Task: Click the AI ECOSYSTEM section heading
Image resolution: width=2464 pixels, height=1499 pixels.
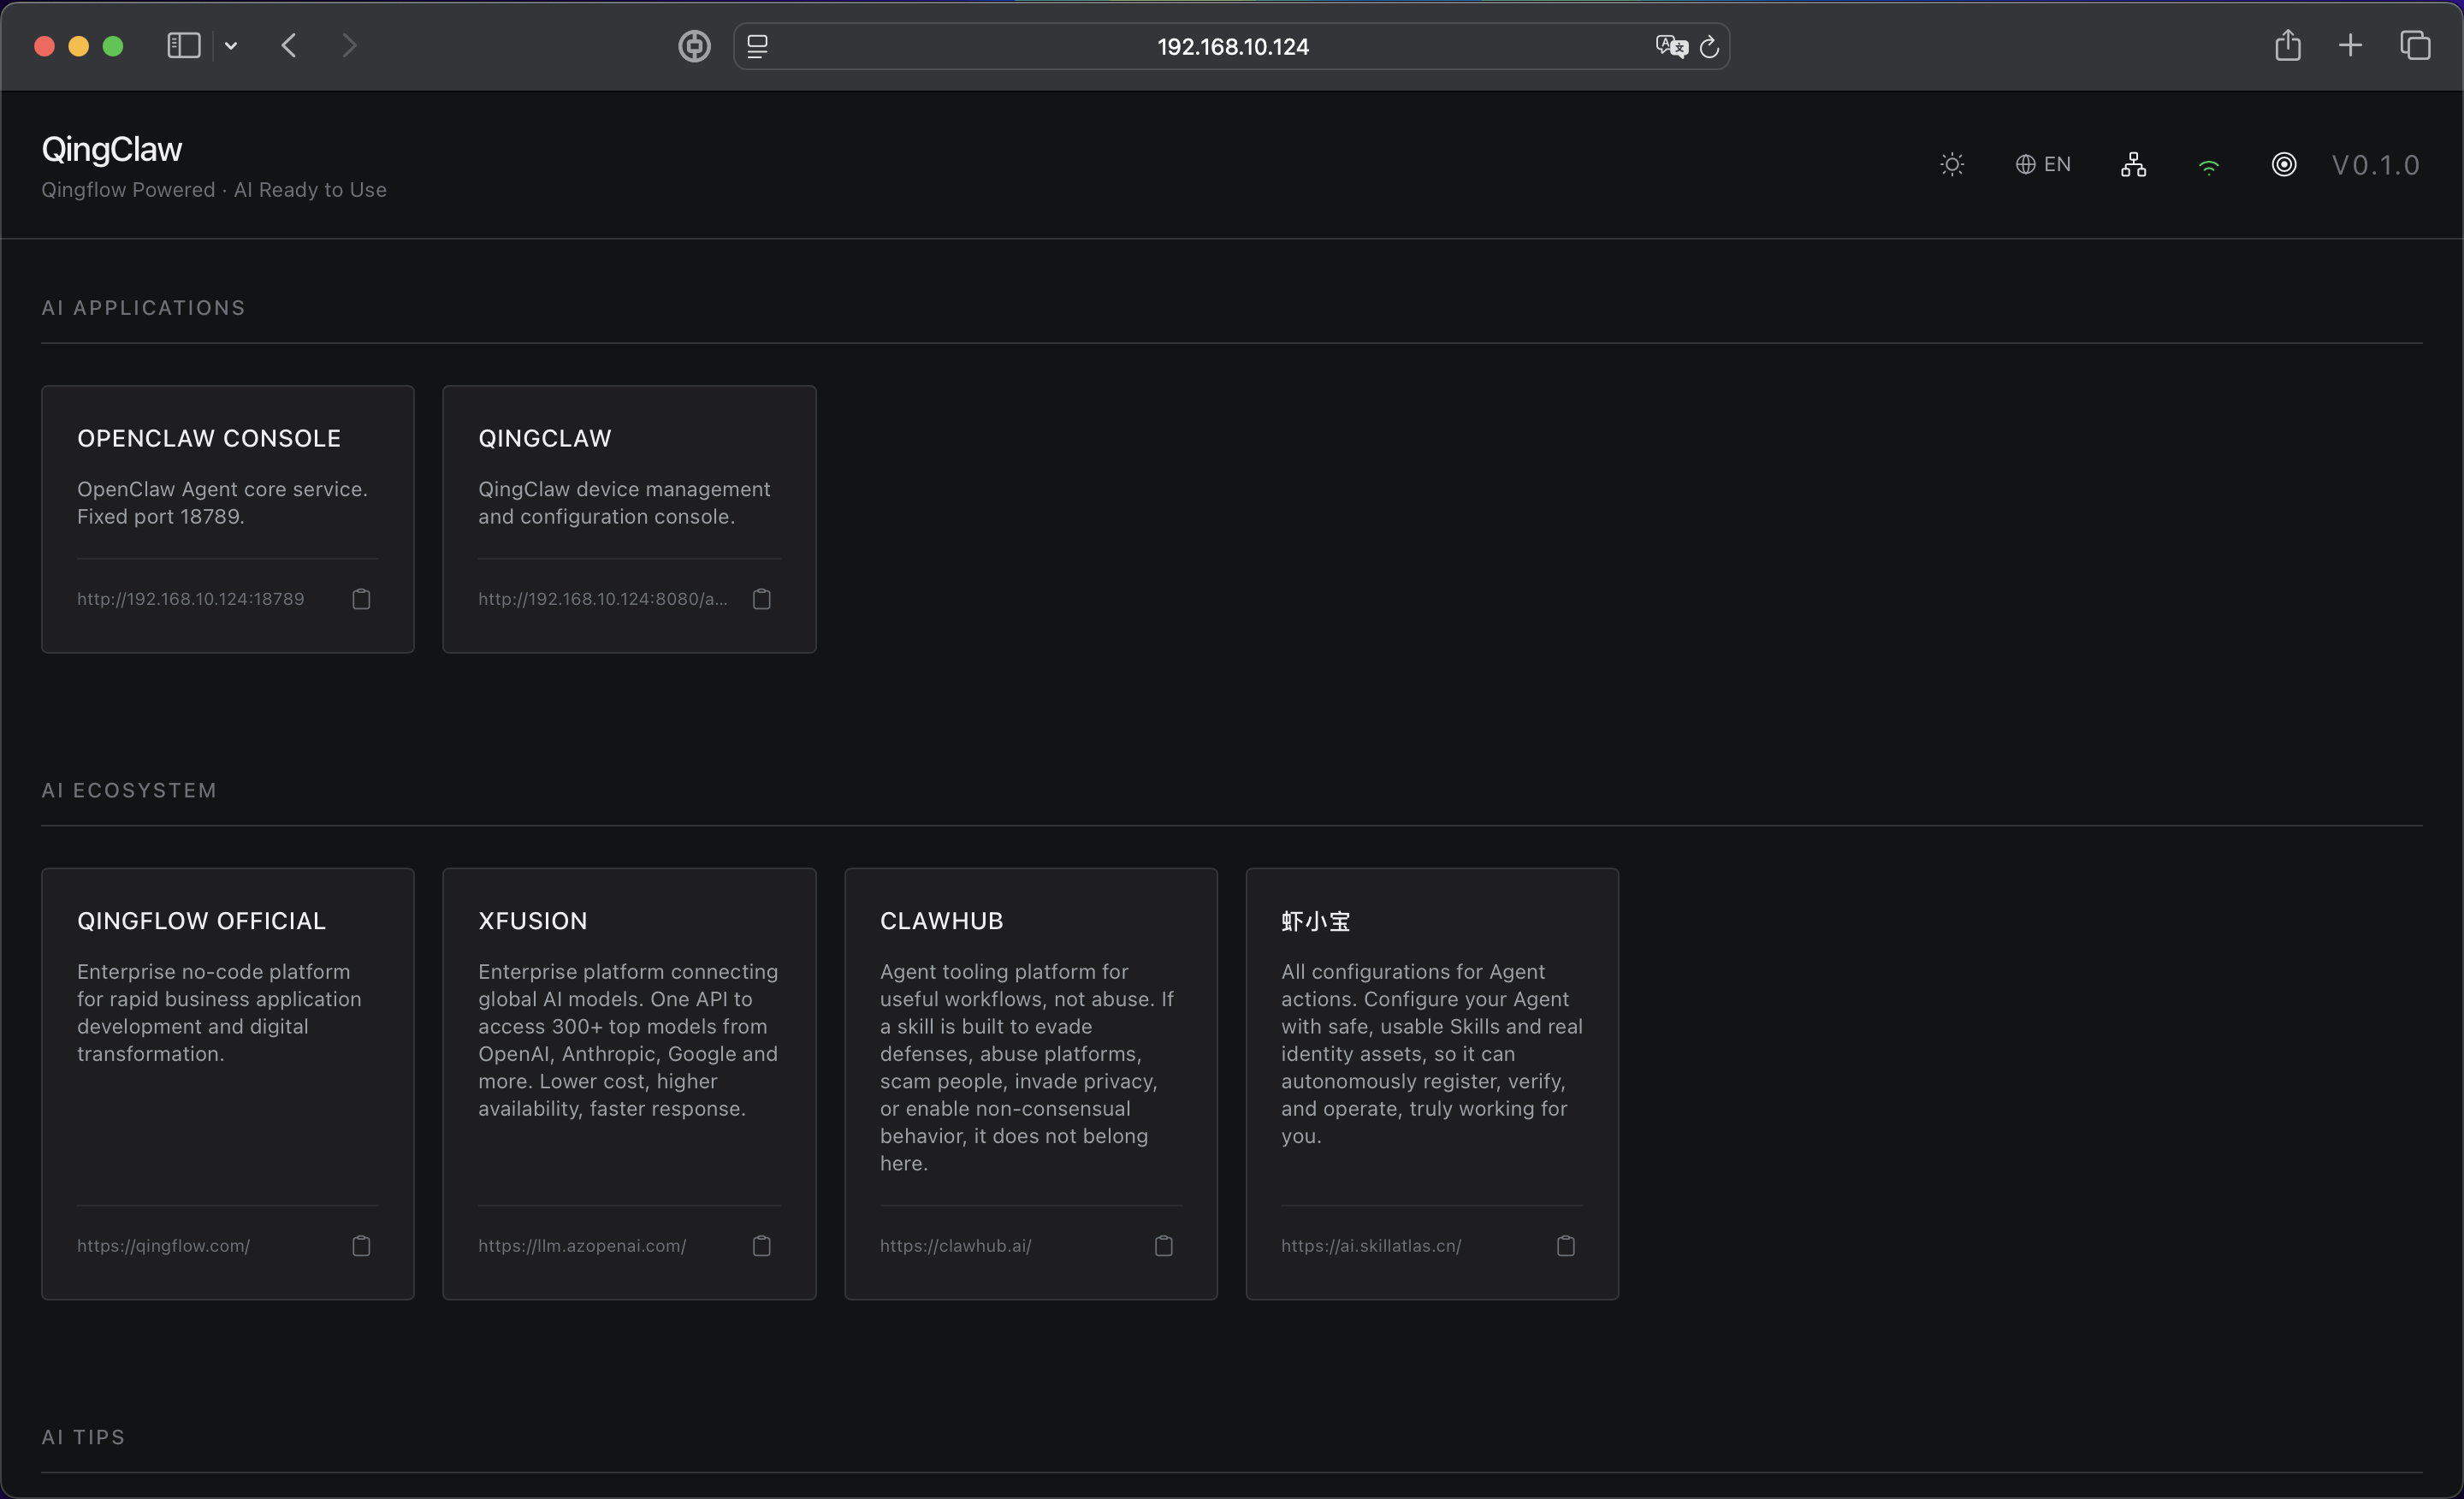Action: [x=129, y=791]
